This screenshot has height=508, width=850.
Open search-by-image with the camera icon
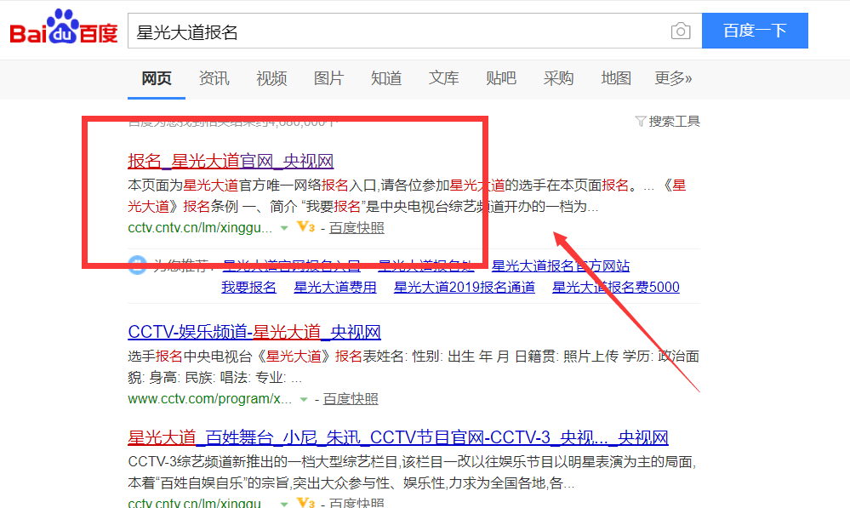point(680,30)
